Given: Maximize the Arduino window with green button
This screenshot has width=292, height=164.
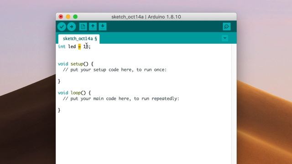Looking at the screenshot, I should pos(75,17).
